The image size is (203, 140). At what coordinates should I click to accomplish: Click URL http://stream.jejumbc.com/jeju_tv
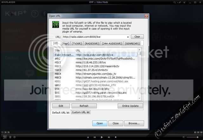[96, 74]
